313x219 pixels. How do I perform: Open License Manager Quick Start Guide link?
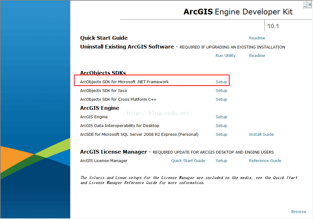188,160
